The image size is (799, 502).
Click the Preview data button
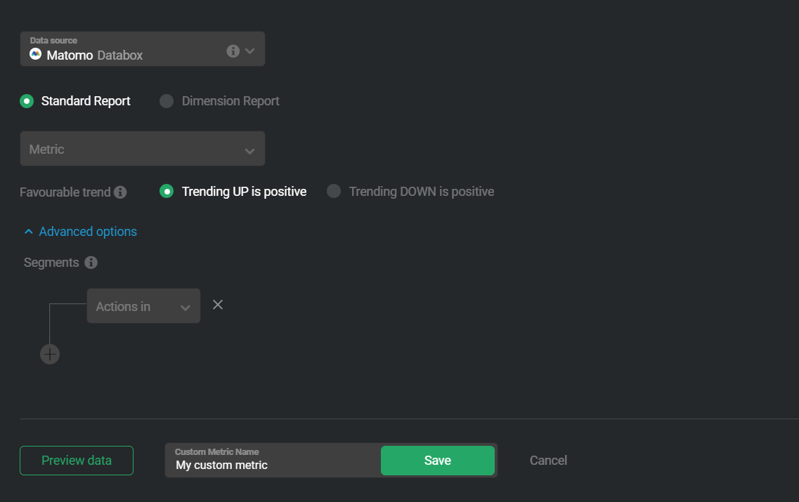coord(77,461)
